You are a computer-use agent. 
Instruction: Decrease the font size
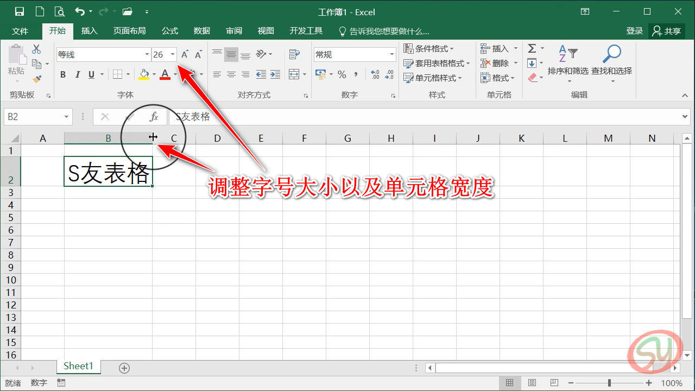198,54
